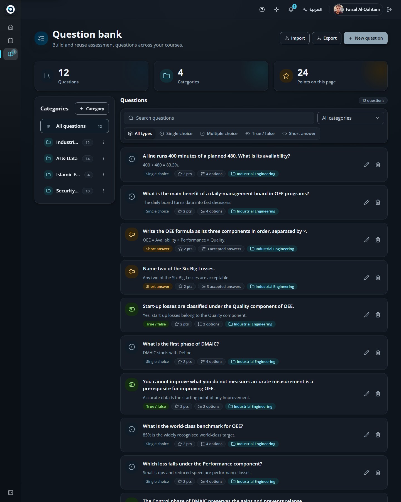The width and height of the screenshot is (401, 502).
Task: Open the Industrial category more-options menu
Action: coord(103,142)
